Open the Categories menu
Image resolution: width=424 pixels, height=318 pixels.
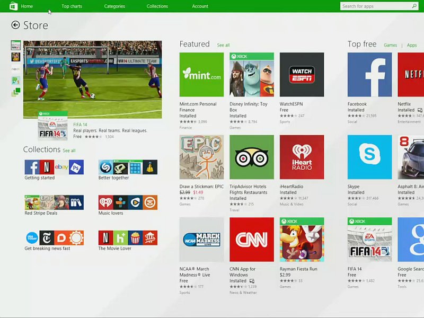(114, 6)
